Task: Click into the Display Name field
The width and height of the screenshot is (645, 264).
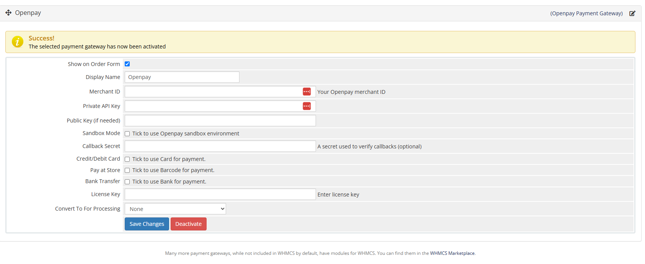Action: pos(182,77)
